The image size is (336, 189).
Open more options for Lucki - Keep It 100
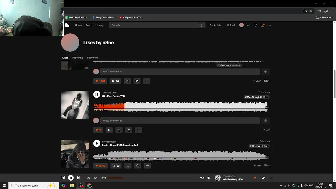pos(148,166)
